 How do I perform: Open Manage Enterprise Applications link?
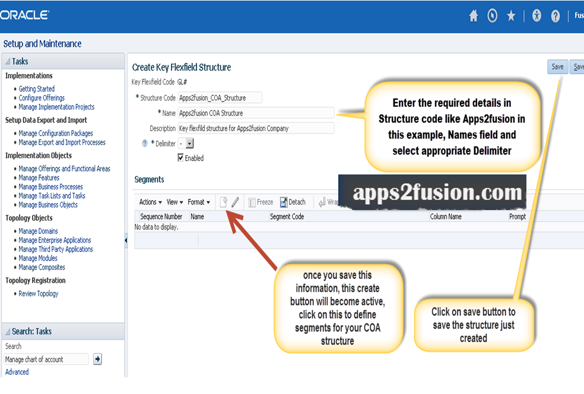pyautogui.click(x=55, y=240)
